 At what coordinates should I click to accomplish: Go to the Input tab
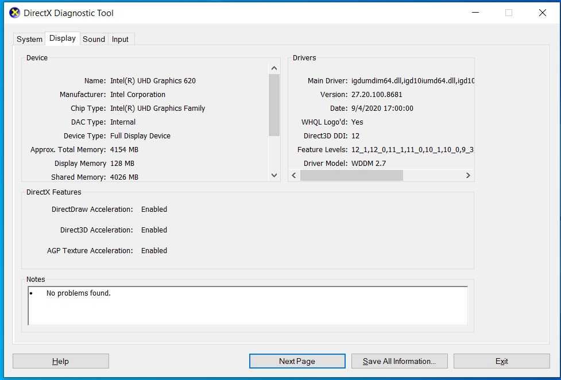click(120, 40)
